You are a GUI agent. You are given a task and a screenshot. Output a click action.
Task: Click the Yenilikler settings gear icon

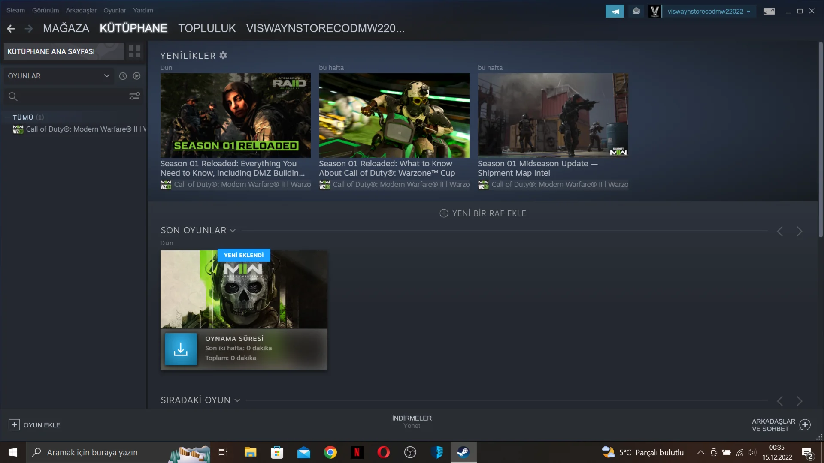[223, 55]
